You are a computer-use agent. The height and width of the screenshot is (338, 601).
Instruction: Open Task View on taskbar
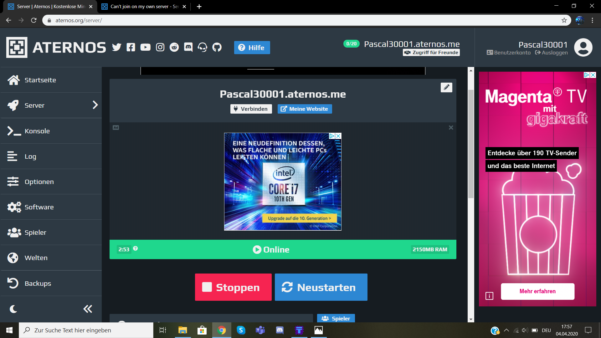pyautogui.click(x=163, y=330)
